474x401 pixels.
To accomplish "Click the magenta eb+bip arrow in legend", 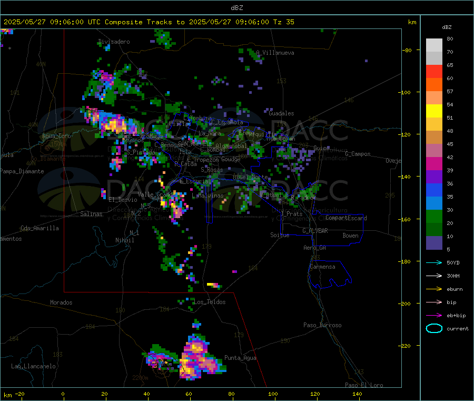I will tap(434, 316).
